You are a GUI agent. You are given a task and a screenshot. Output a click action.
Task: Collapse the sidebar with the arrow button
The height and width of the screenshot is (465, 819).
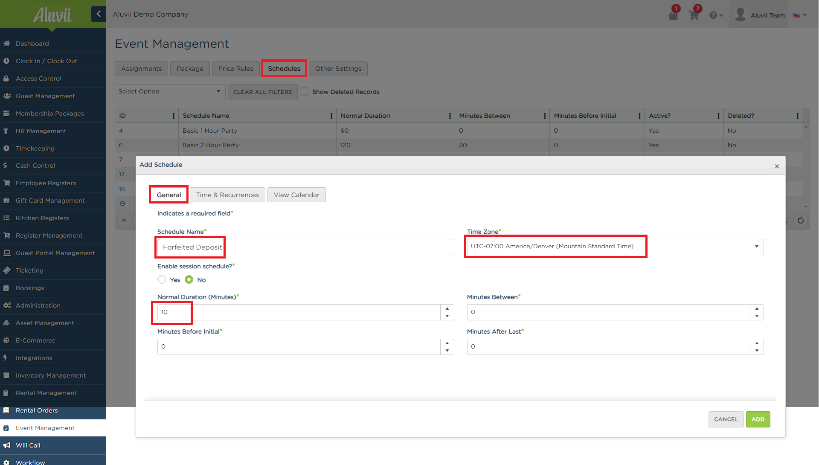click(x=99, y=14)
